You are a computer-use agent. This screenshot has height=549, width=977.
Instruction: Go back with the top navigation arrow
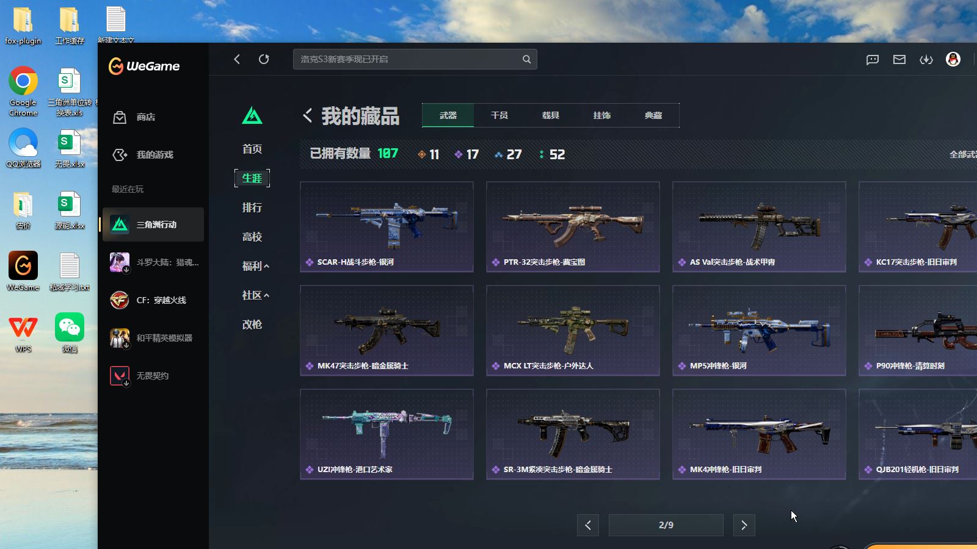coord(237,59)
